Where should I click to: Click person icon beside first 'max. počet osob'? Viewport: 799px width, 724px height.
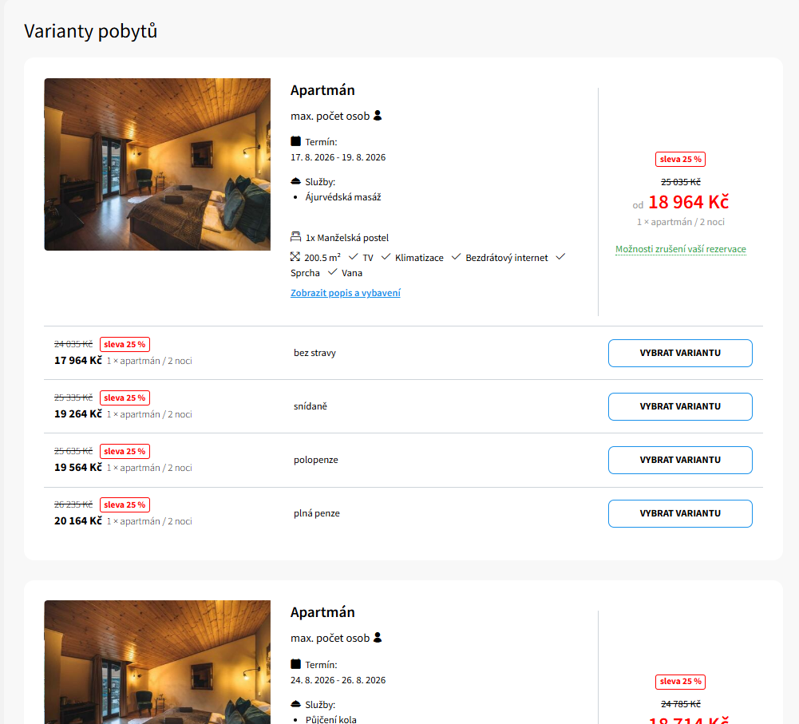click(378, 116)
